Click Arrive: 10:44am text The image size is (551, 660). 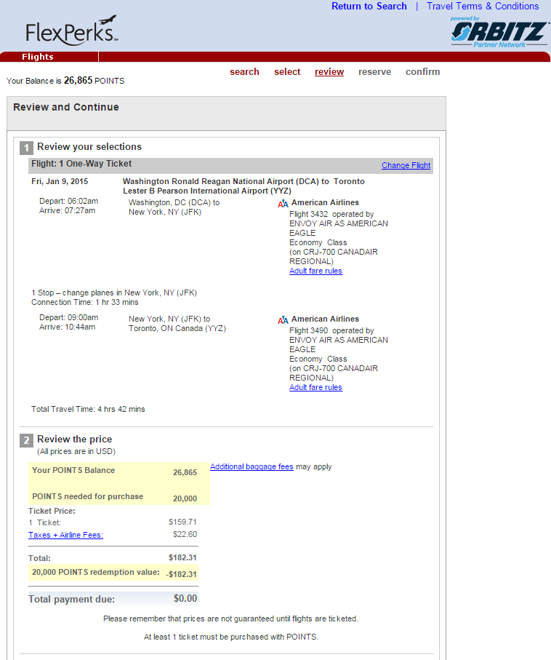click(x=68, y=327)
